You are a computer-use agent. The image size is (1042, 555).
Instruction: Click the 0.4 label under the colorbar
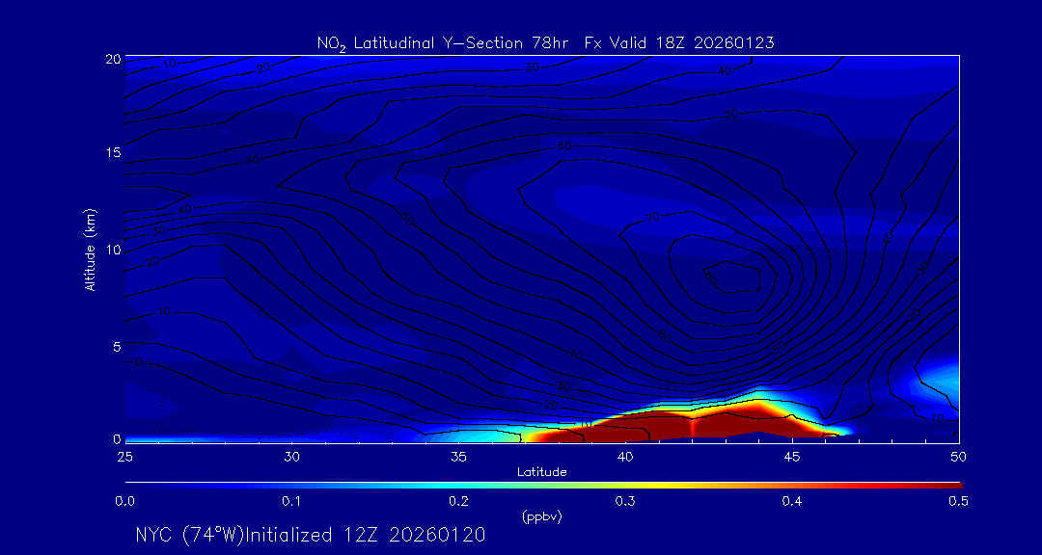coord(792,501)
